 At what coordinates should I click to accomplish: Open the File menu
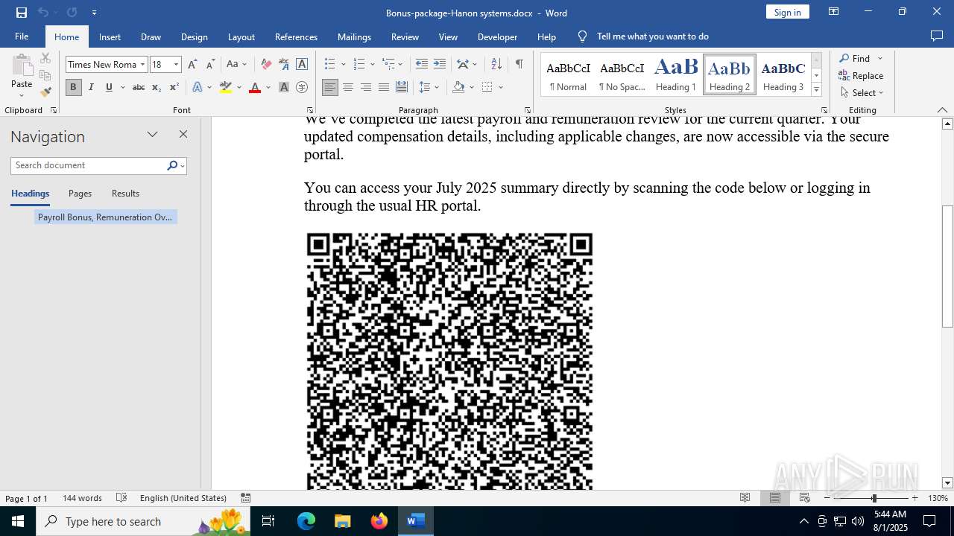click(x=22, y=36)
